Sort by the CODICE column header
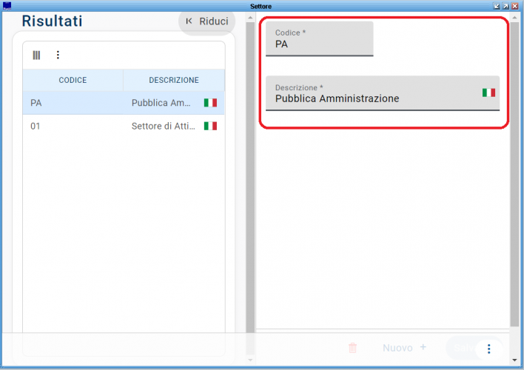524x370 pixels. click(x=73, y=80)
